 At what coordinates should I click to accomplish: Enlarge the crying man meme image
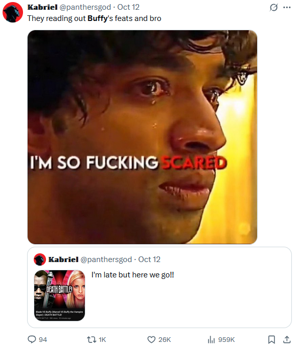pyautogui.click(x=142, y=137)
